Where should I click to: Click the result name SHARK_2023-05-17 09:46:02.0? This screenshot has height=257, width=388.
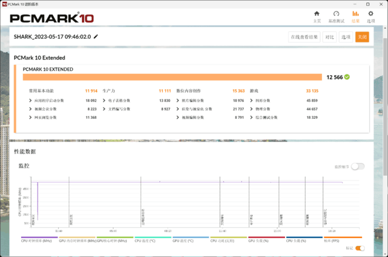pyautogui.click(x=52, y=36)
